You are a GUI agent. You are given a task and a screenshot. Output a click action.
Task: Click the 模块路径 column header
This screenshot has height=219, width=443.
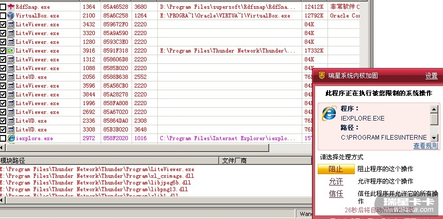[x=110, y=161]
